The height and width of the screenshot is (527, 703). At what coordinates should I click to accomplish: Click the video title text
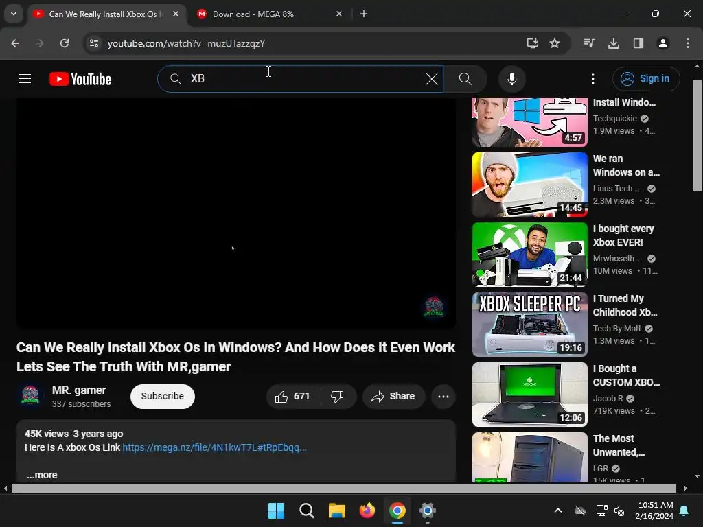click(x=236, y=357)
